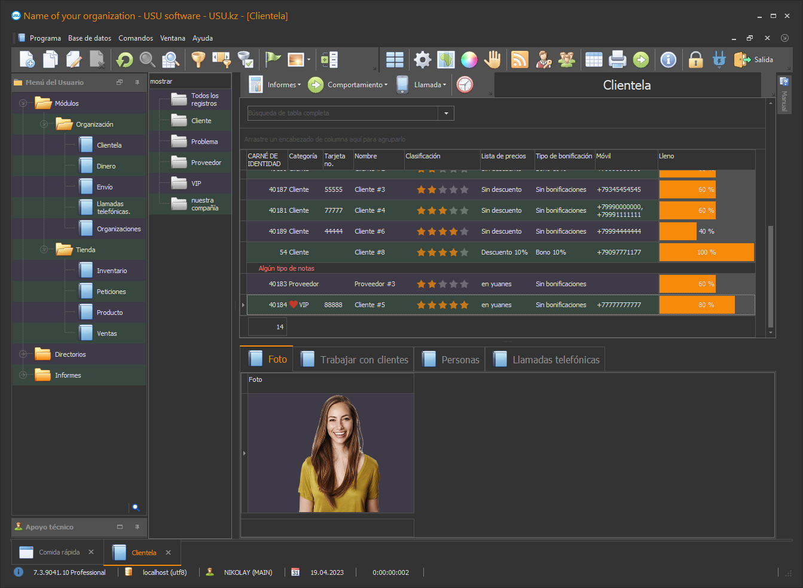Click the copy record icon
The width and height of the screenshot is (803, 588).
pyautogui.click(x=51, y=60)
